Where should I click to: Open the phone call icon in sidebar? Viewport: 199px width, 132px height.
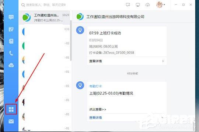[11, 53]
